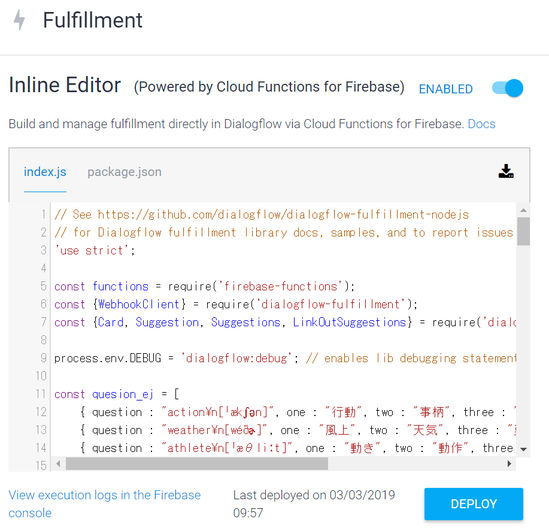Screen dimensions: 549x531
Task: Click the vertical scrollbar thumb in editor
Action: tap(523, 231)
